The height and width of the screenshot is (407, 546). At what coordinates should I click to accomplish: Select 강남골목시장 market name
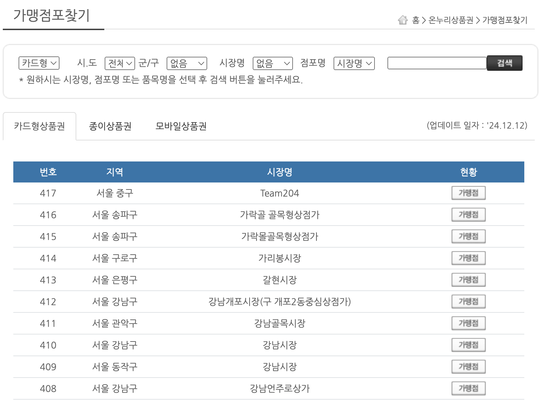tap(280, 323)
